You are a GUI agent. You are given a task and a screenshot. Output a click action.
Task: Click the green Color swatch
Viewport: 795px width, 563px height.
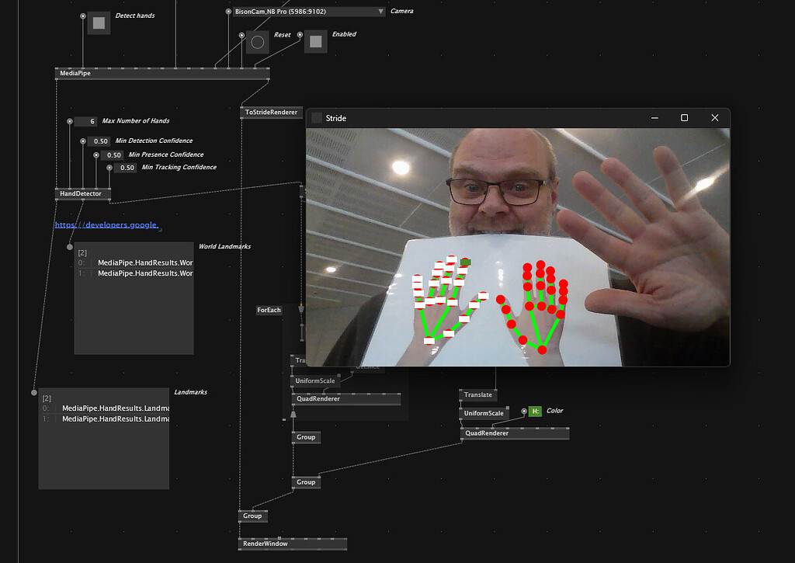coord(535,410)
